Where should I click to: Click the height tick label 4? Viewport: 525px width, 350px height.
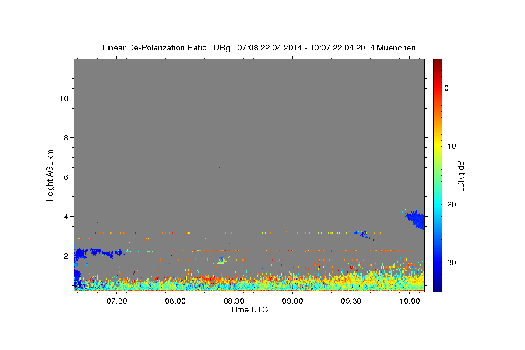(67, 217)
